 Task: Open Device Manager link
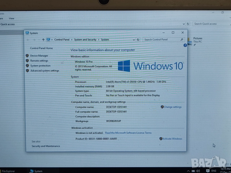tap(39, 56)
